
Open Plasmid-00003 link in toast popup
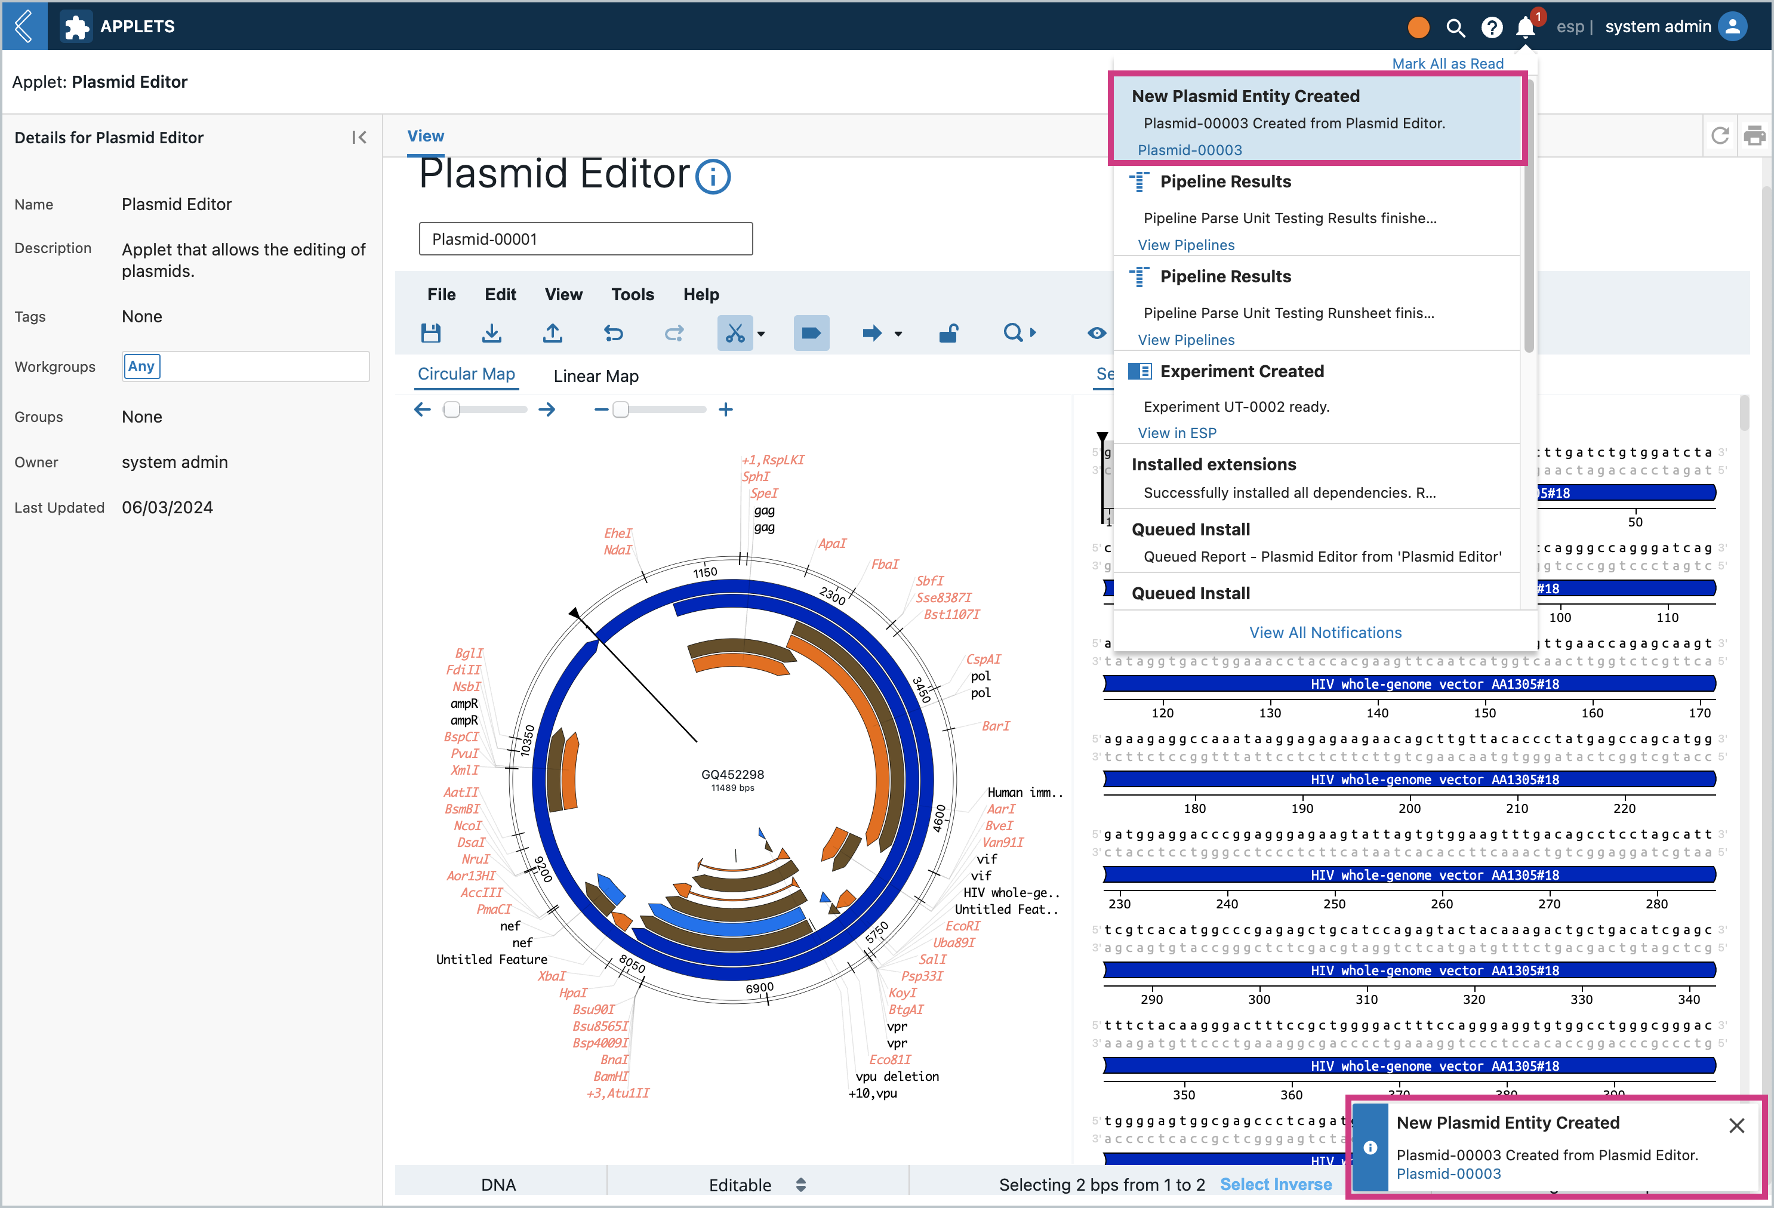click(1448, 1173)
